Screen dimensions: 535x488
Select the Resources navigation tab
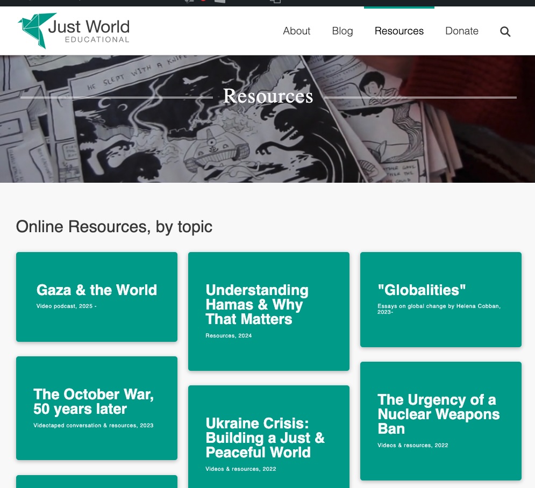click(399, 31)
